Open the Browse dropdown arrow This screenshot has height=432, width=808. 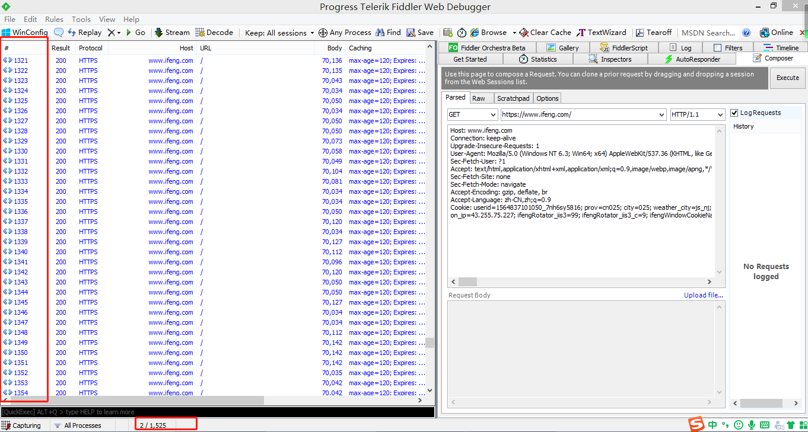point(514,33)
